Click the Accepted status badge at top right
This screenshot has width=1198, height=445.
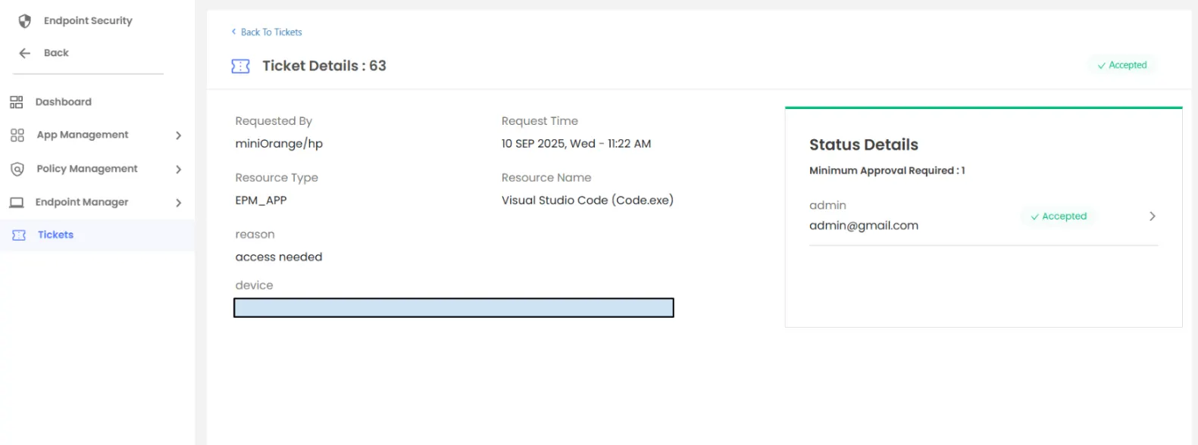coord(1122,65)
